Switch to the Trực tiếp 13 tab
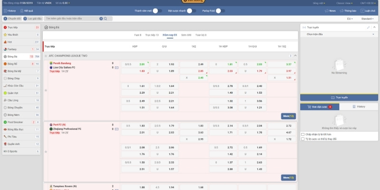 152,35
